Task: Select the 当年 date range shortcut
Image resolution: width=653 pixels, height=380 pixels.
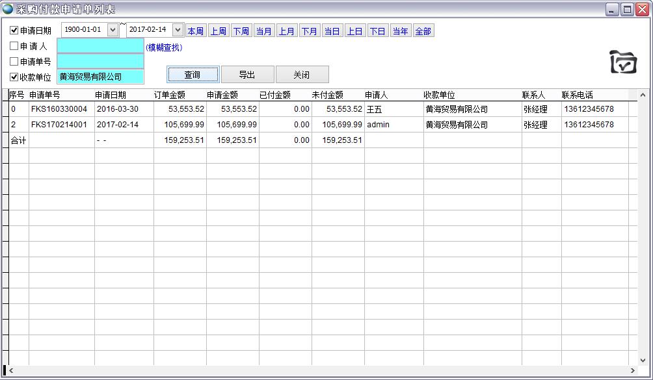Action: tap(400, 31)
